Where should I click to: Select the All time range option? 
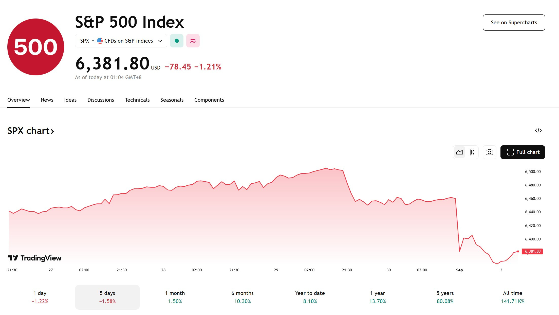point(513,297)
